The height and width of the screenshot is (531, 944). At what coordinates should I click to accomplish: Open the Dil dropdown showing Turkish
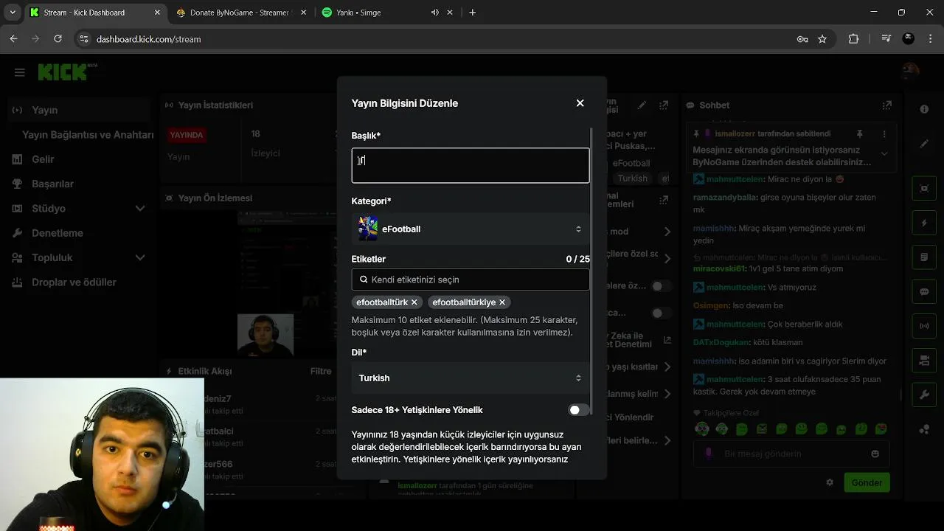[x=471, y=378]
